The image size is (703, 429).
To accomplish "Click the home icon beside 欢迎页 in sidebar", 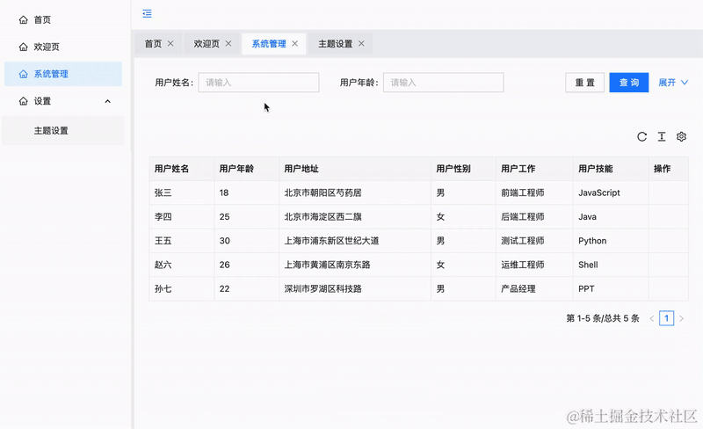I will click(24, 47).
